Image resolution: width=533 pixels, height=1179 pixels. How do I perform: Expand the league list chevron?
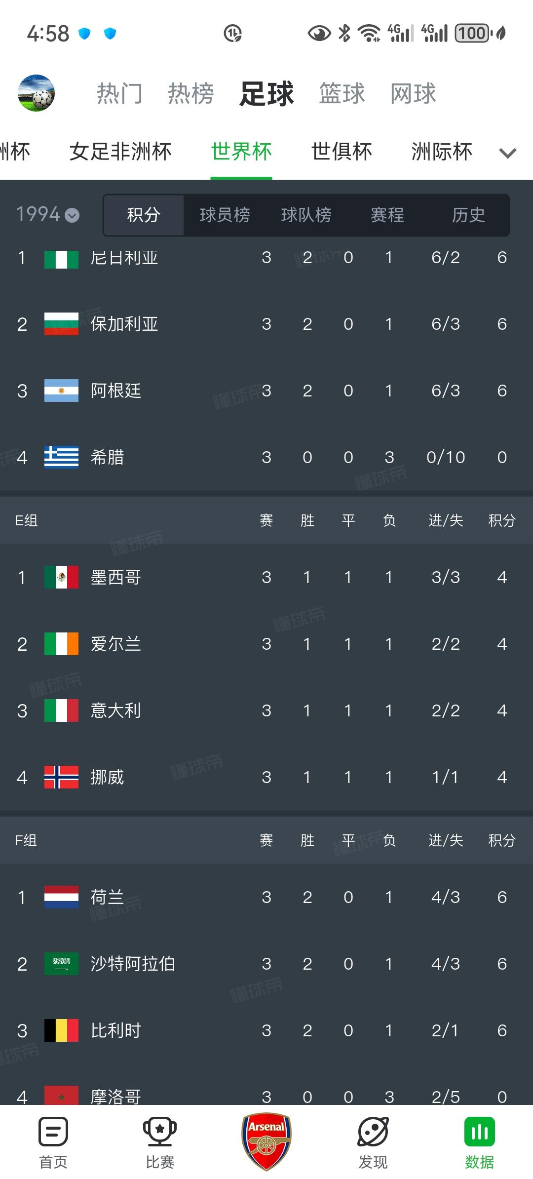[508, 153]
